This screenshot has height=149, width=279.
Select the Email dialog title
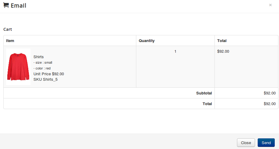pyautogui.click(x=18, y=5)
